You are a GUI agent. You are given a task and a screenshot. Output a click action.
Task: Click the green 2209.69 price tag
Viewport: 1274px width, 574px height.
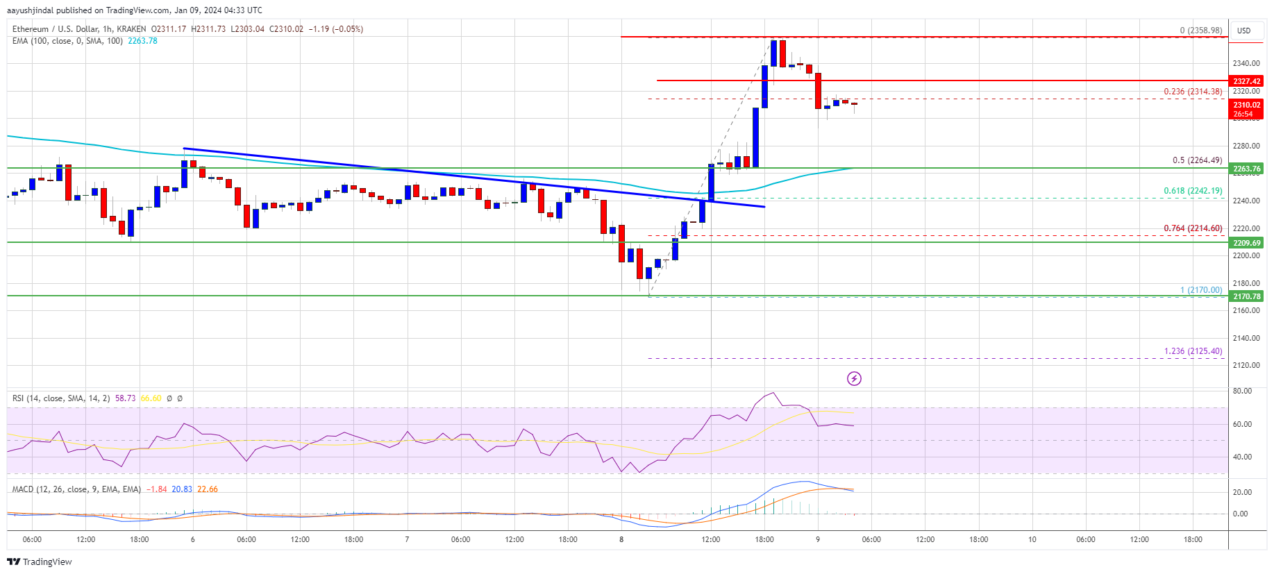[x=1246, y=243]
